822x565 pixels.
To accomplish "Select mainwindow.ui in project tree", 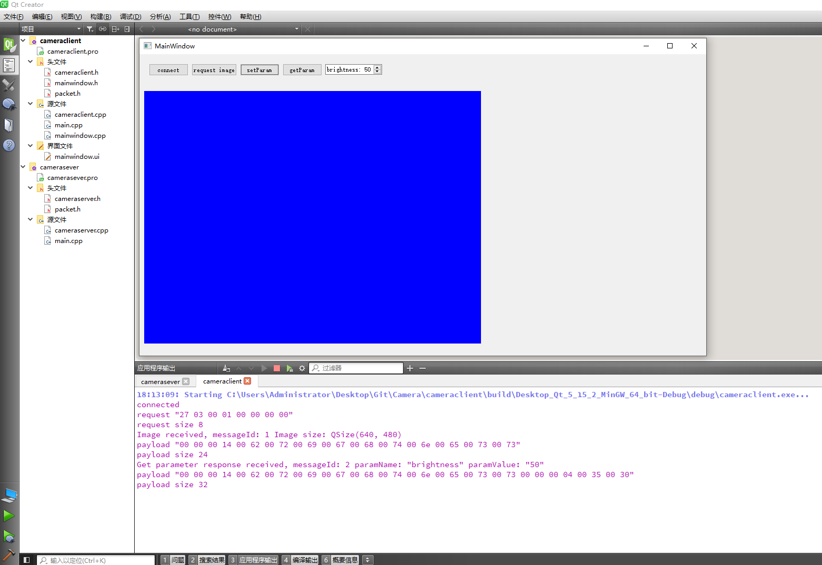I will [77, 156].
